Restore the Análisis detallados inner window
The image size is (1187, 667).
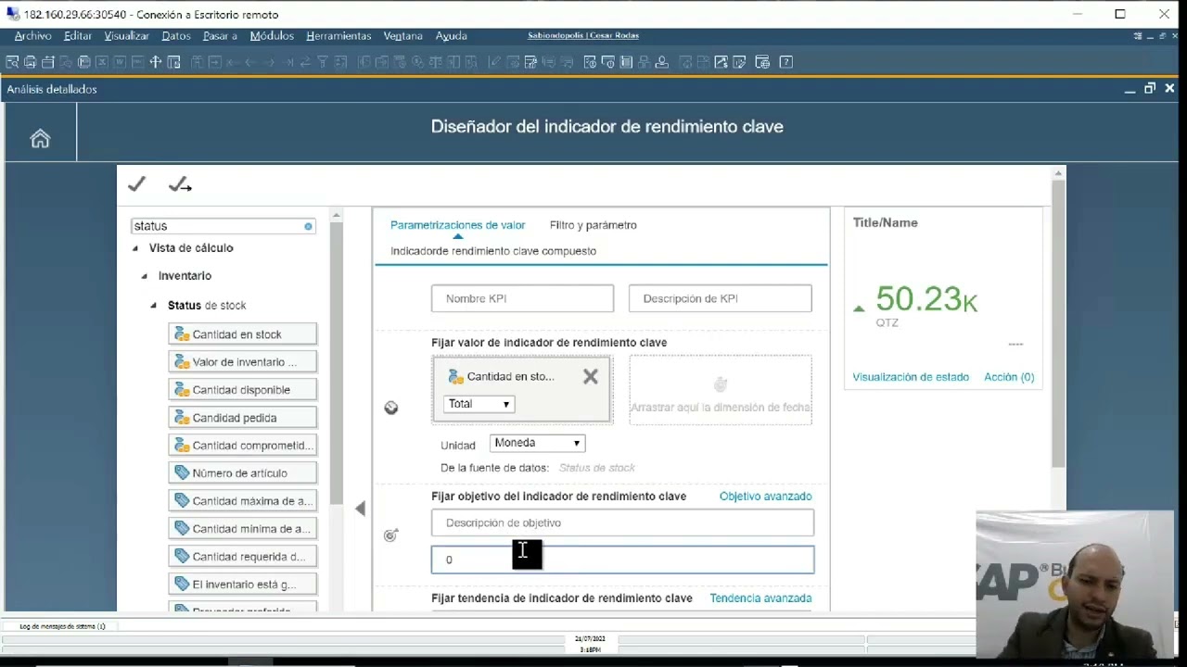point(1150,89)
